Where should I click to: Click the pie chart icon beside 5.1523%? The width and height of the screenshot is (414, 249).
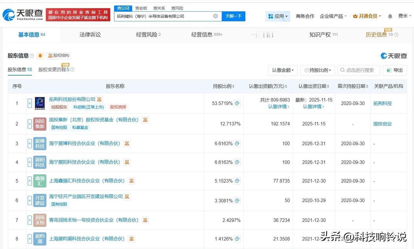coord(237,181)
